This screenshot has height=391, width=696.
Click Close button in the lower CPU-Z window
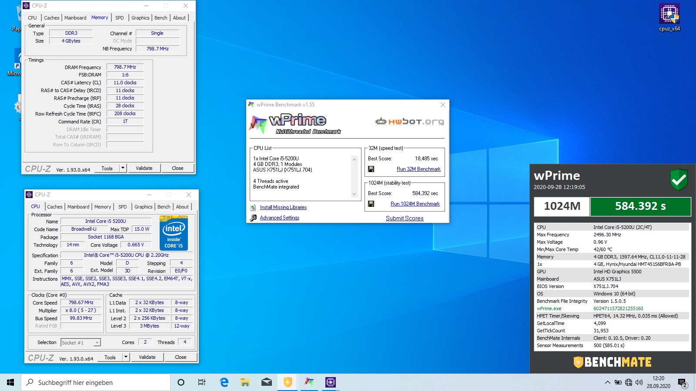click(x=181, y=357)
